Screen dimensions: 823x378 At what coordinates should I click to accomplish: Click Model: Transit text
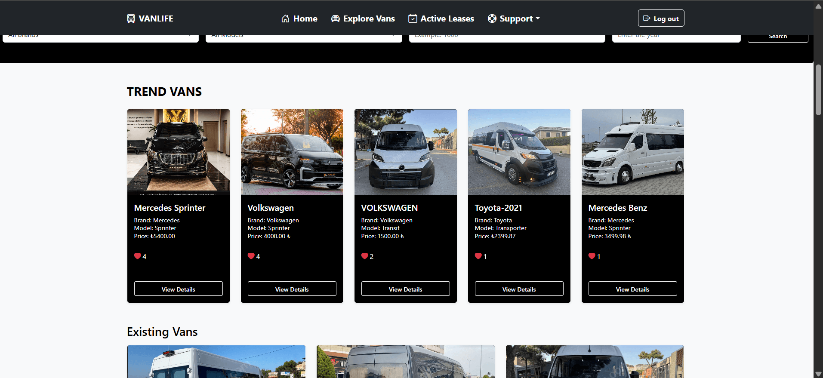380,228
